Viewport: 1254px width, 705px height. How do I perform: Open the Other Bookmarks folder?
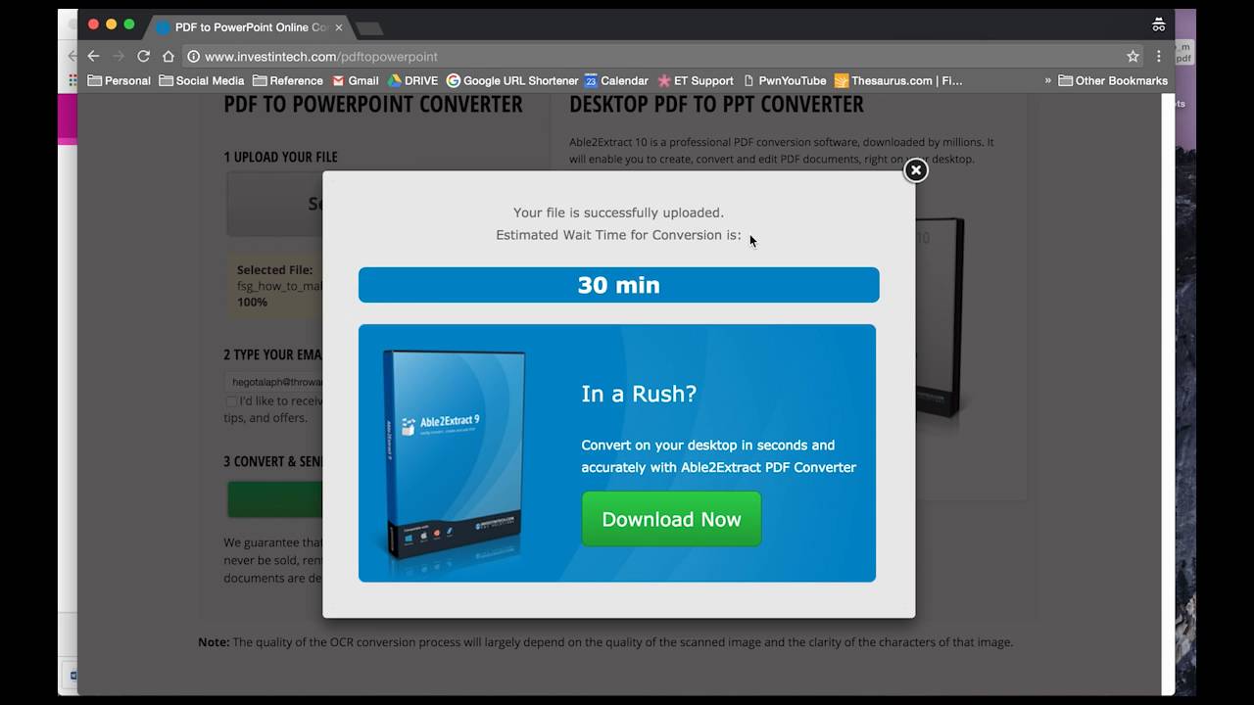pos(1113,80)
